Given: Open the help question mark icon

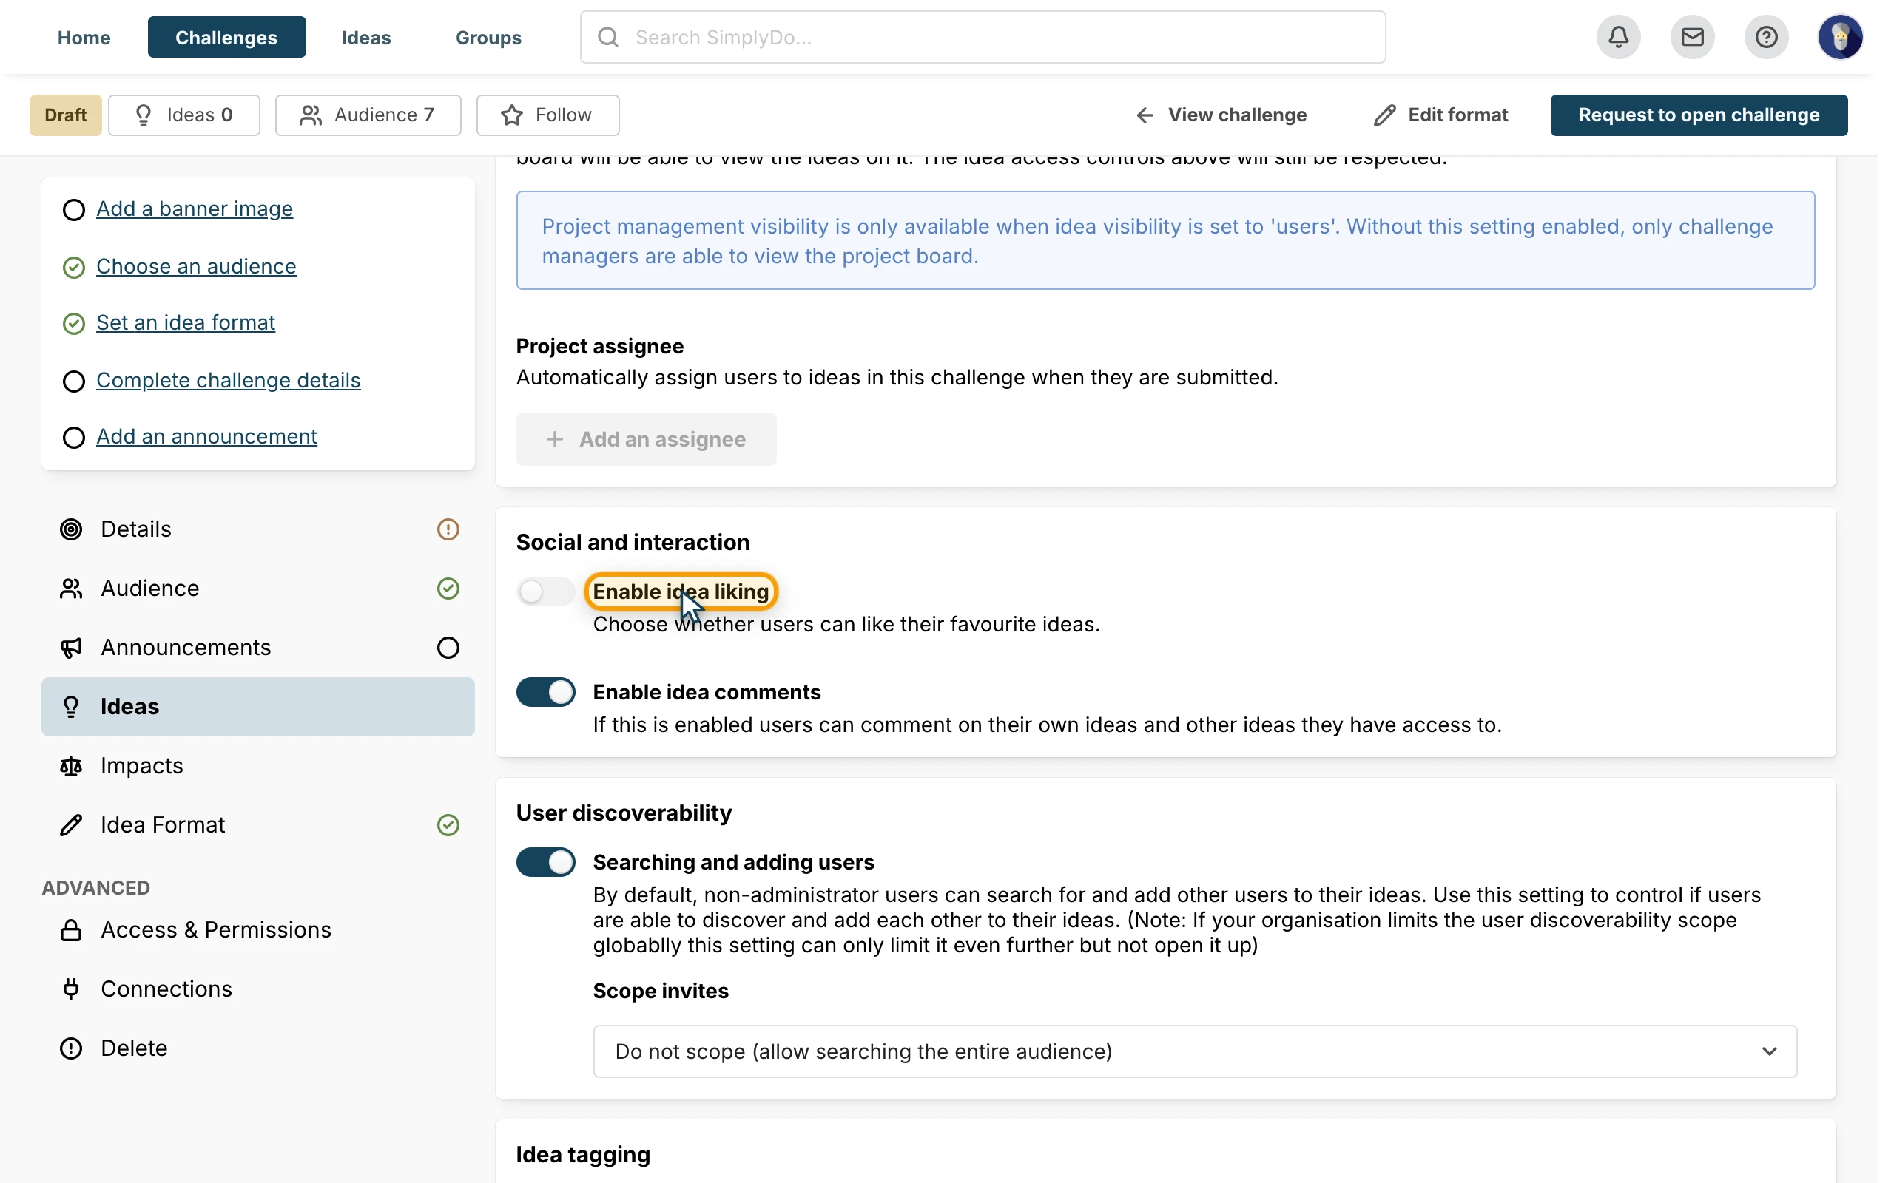Looking at the screenshot, I should click(1766, 37).
